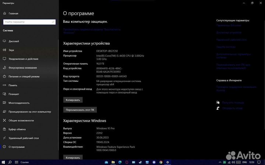Click device name DESKTOP-JBG7C92

click(107, 51)
